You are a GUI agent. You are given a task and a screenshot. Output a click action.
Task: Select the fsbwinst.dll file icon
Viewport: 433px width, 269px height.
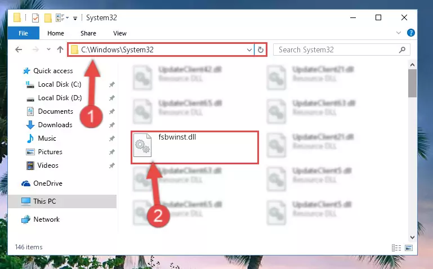tap(142, 145)
